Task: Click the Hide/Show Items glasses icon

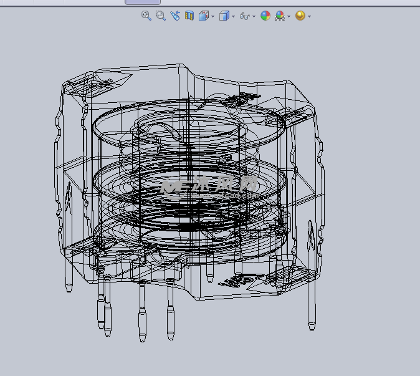Action: coord(244,16)
